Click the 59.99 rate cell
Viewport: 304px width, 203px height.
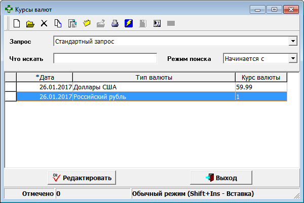261,87
